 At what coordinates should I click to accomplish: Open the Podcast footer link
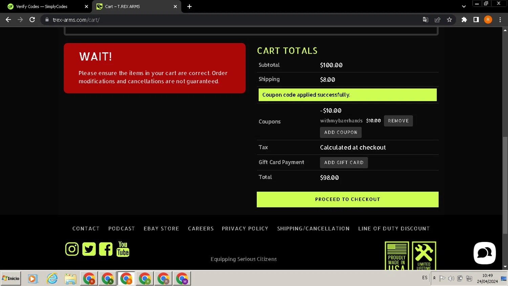[x=122, y=229]
